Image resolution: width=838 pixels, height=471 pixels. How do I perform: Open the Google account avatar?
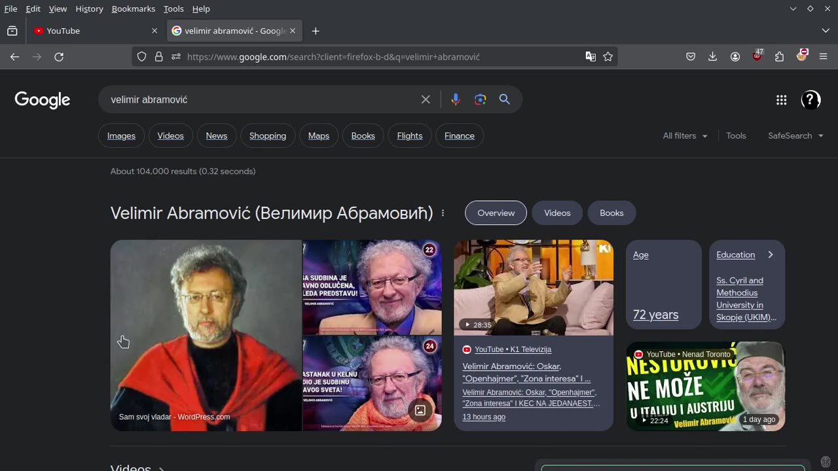811,99
